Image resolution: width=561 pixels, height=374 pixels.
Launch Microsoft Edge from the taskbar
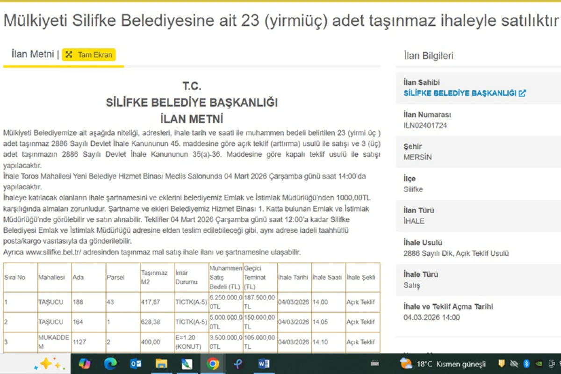tap(109, 364)
